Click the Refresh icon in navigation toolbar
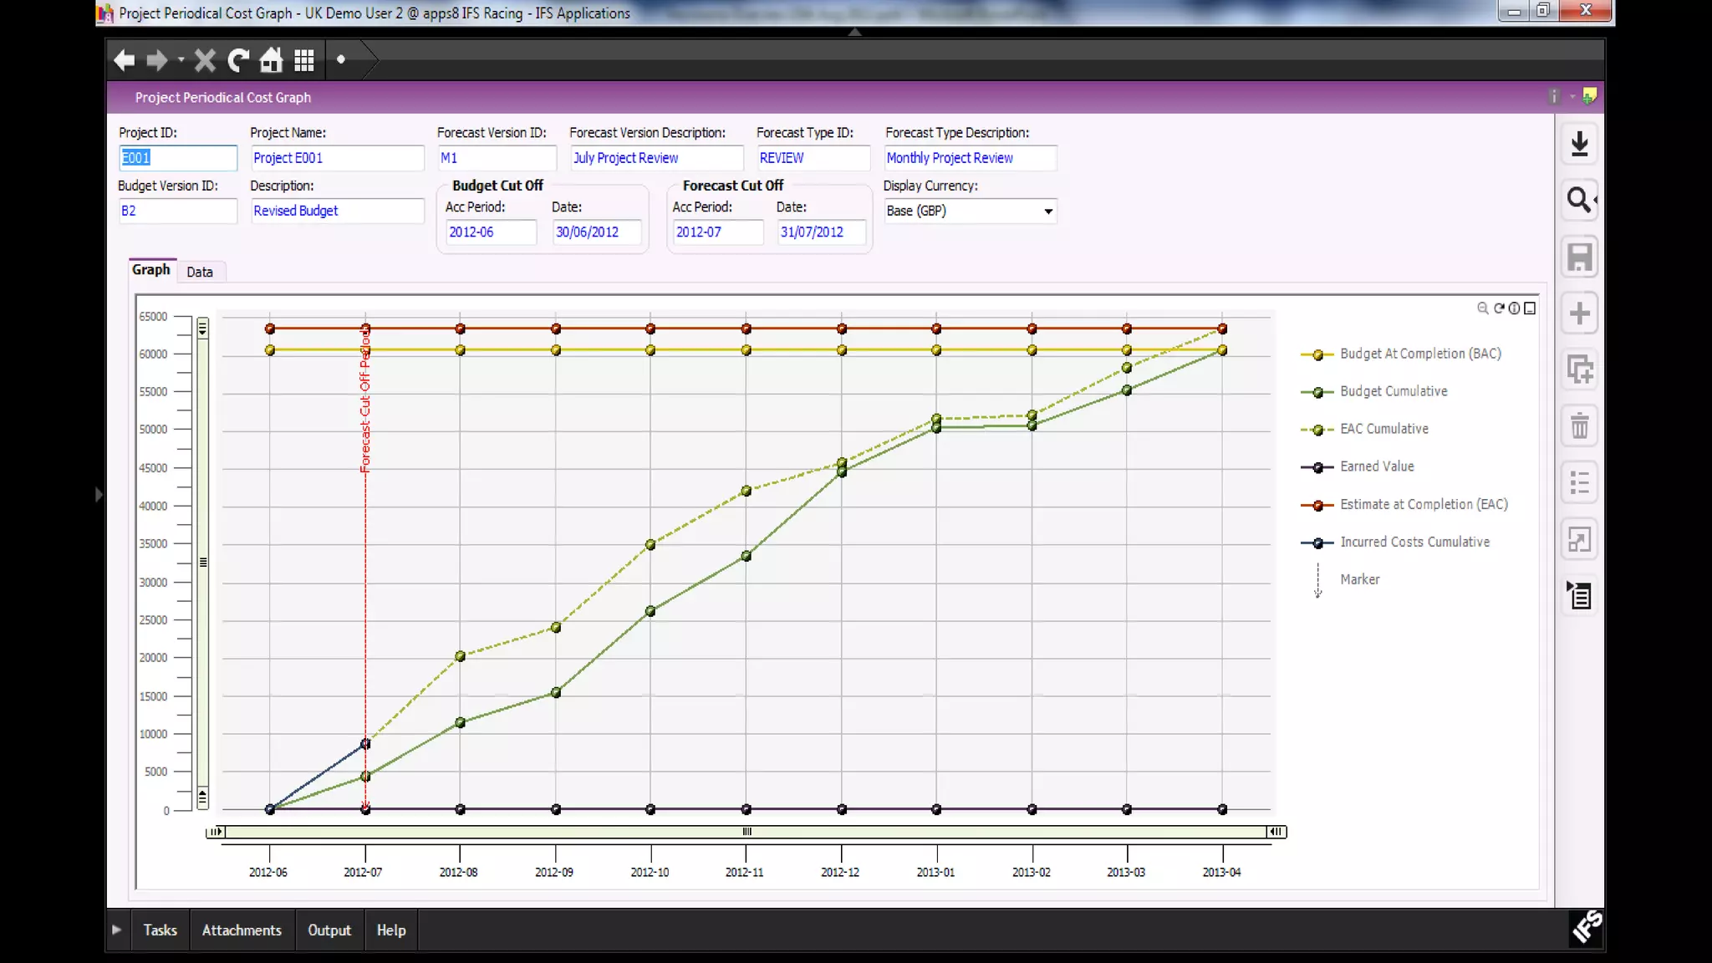 click(x=238, y=60)
